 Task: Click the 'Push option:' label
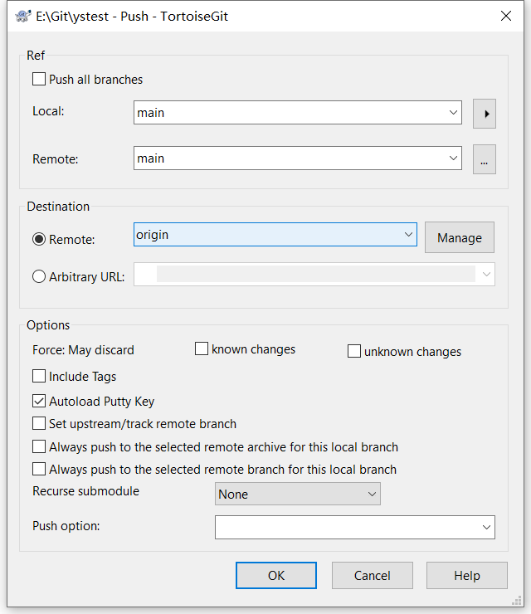pos(66,526)
